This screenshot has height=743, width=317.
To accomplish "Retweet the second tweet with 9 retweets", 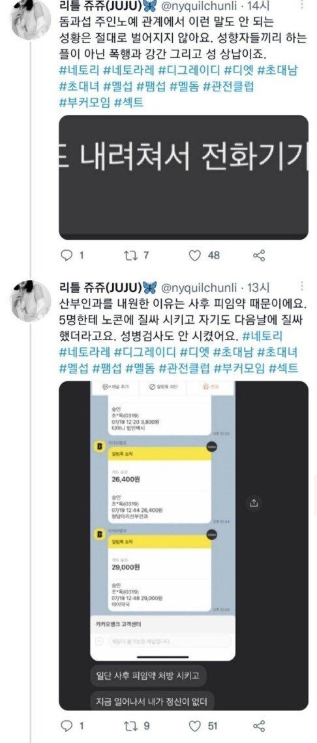I will click(128, 725).
